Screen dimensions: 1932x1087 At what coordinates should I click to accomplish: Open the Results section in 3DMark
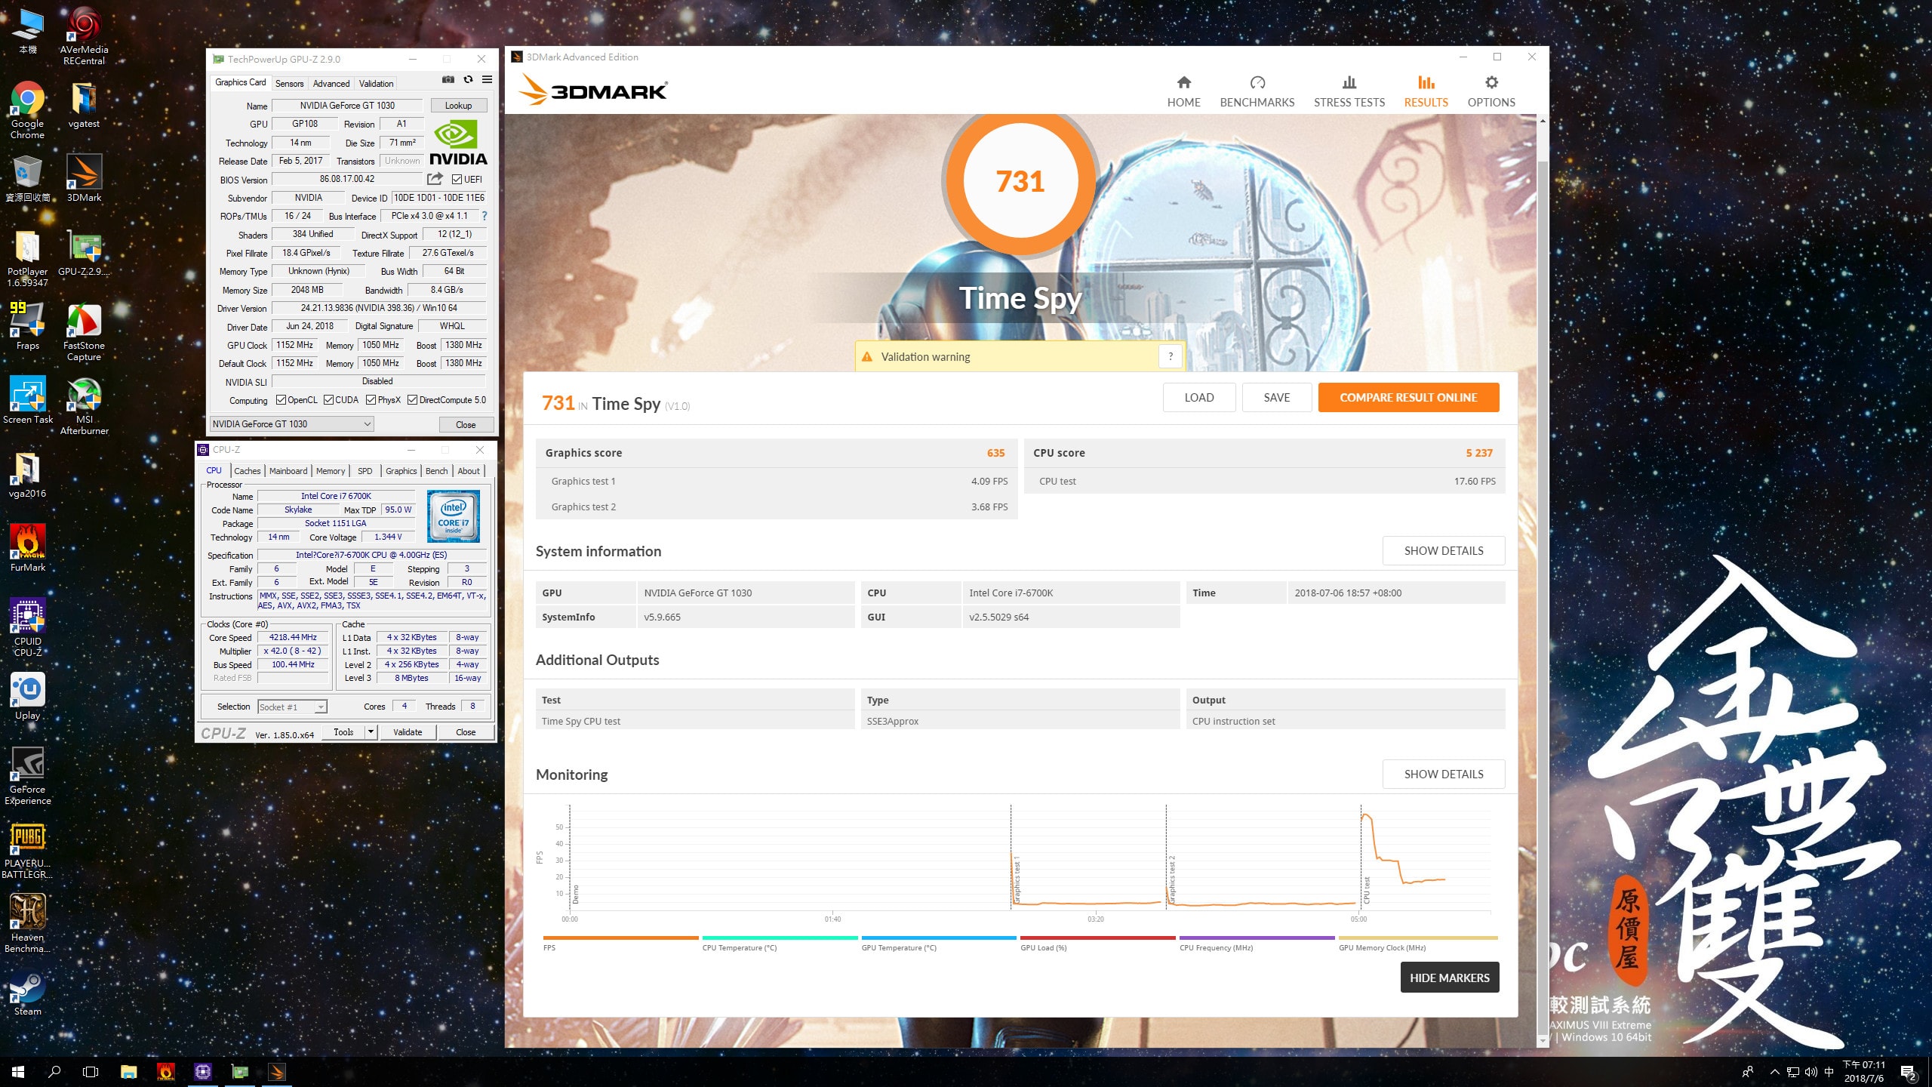click(1426, 92)
